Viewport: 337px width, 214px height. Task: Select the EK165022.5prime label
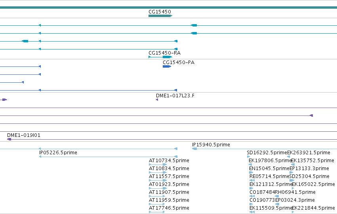click(x=313, y=184)
